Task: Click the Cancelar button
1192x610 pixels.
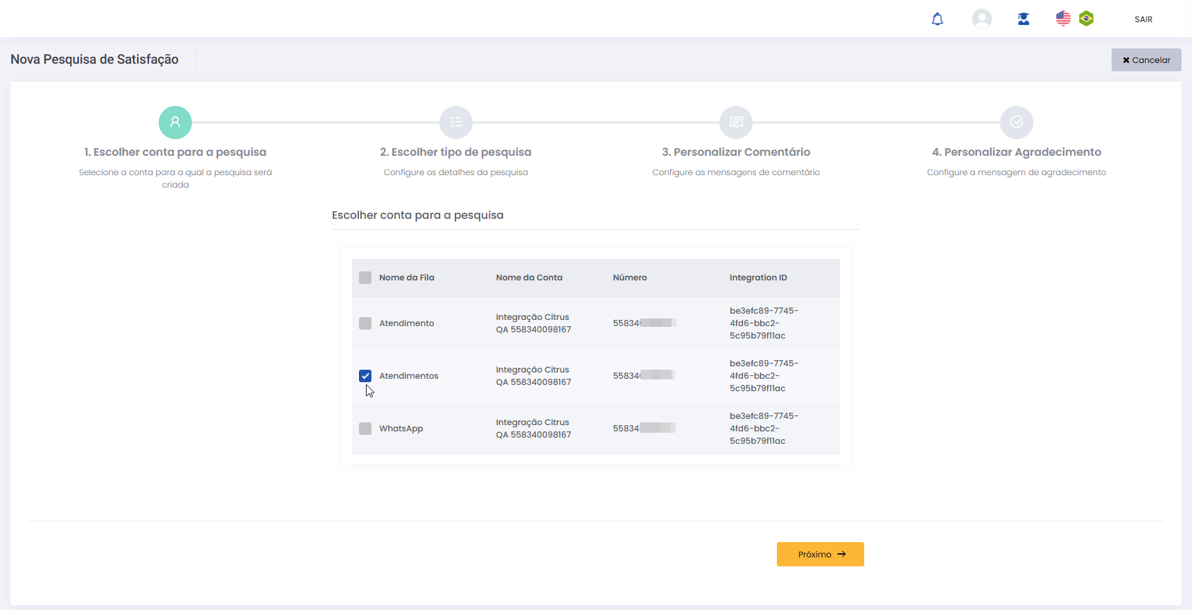Action: click(x=1146, y=60)
